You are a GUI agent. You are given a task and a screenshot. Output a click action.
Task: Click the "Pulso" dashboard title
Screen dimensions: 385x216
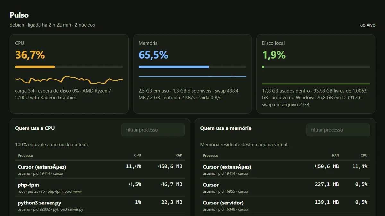point(19,15)
